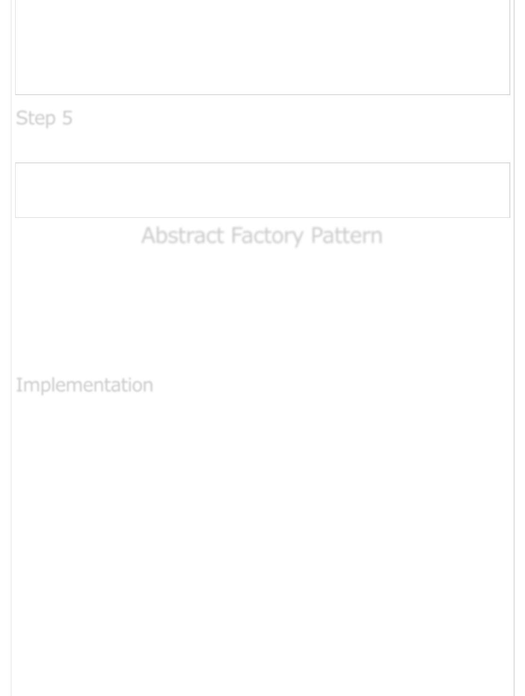Click inside the empty box below Step 5
525x696 pixels.
point(262,190)
